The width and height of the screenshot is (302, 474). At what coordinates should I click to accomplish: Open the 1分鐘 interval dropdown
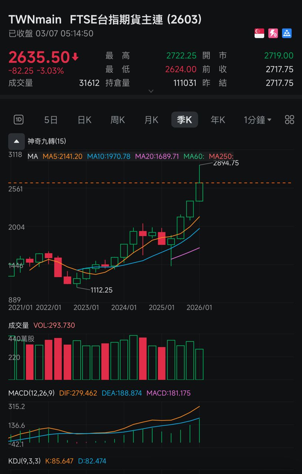258,120
